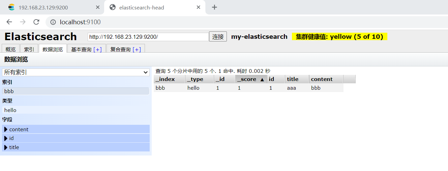The image size is (448, 171).
Task: Click the query summary text above results
Action: point(213,71)
